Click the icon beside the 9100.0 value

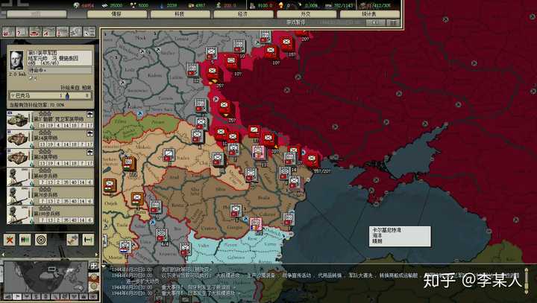252,5
